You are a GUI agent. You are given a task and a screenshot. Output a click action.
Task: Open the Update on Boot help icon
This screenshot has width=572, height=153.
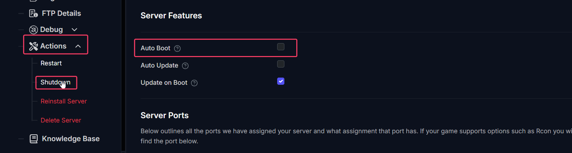tap(194, 83)
